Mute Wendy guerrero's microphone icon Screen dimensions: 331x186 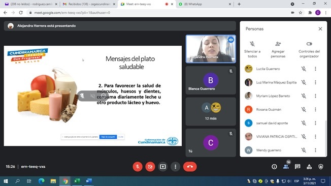click(304, 150)
